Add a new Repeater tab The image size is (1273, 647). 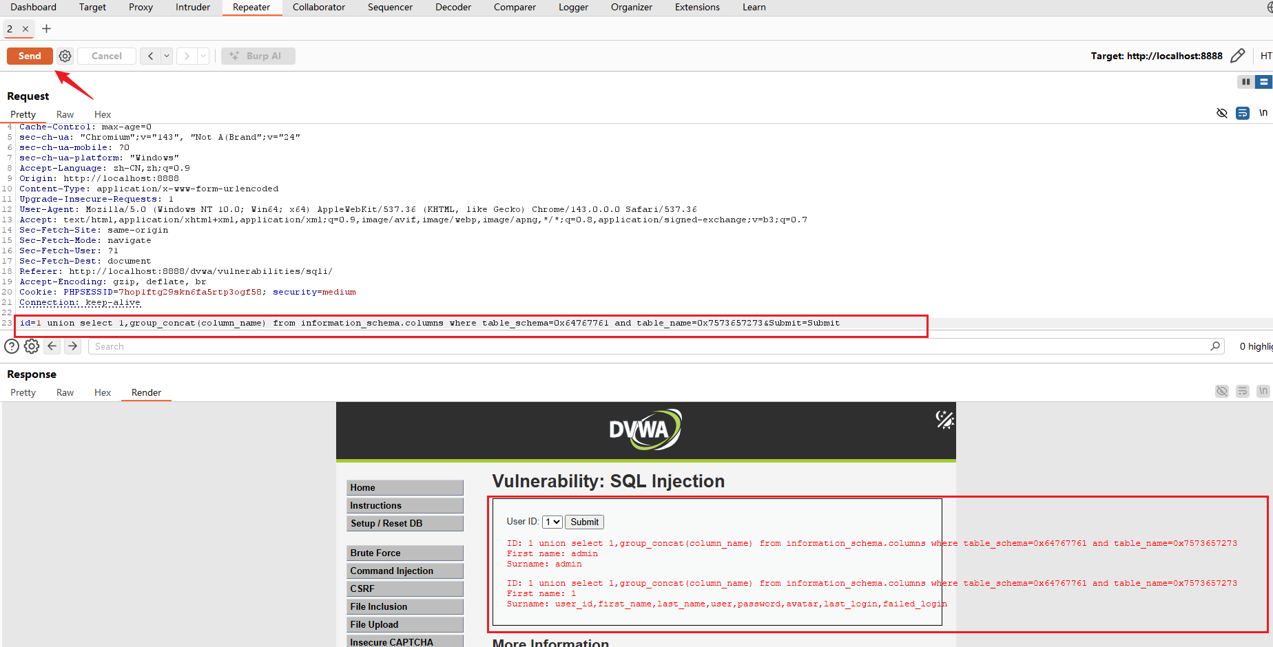coord(47,29)
